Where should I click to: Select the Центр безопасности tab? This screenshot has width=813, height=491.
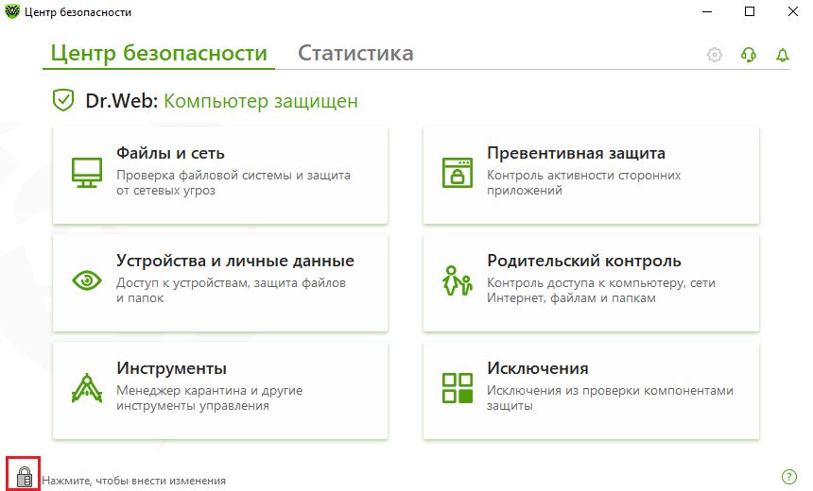tap(159, 53)
